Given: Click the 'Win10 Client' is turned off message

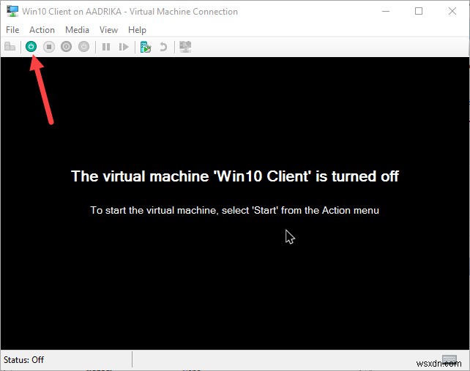Looking at the screenshot, I should (235, 176).
